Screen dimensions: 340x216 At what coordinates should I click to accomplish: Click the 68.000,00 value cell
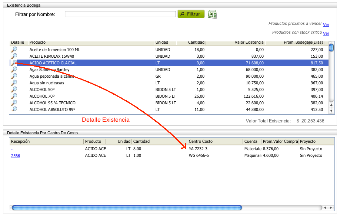[255, 70]
